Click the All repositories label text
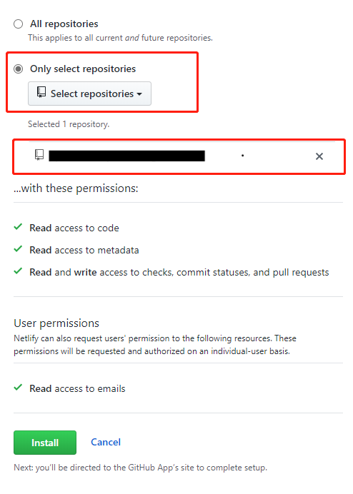Image resolution: width=353 pixels, height=494 pixels. [x=64, y=24]
